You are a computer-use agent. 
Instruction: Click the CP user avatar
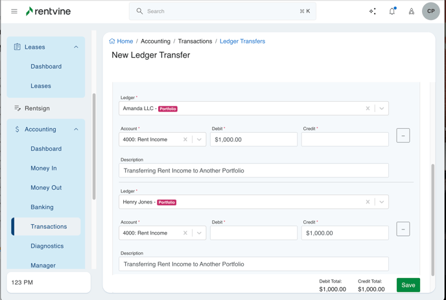tap(430, 11)
